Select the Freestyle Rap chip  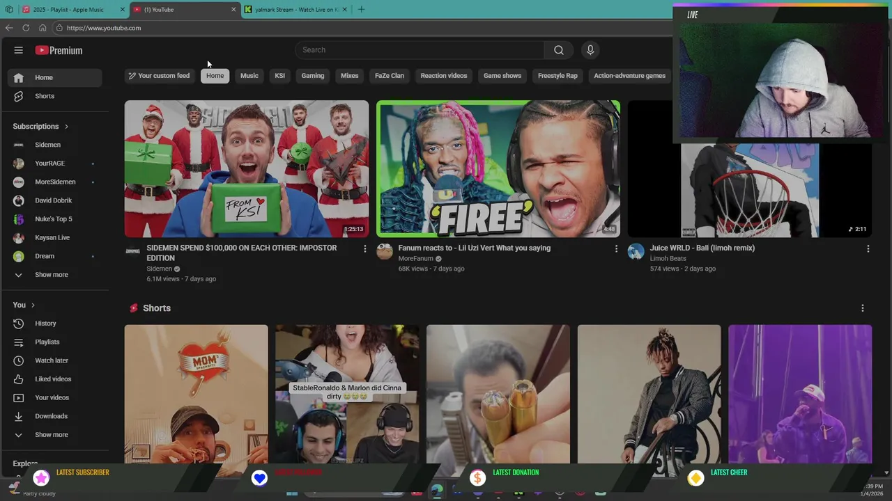[x=557, y=76]
